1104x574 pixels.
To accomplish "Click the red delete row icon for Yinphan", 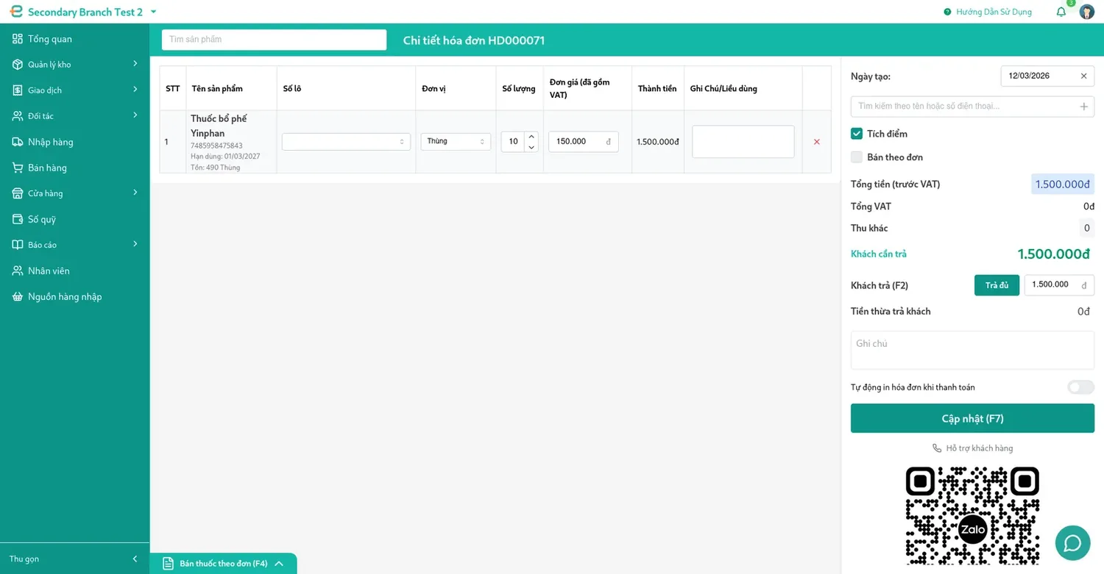I will (x=816, y=142).
